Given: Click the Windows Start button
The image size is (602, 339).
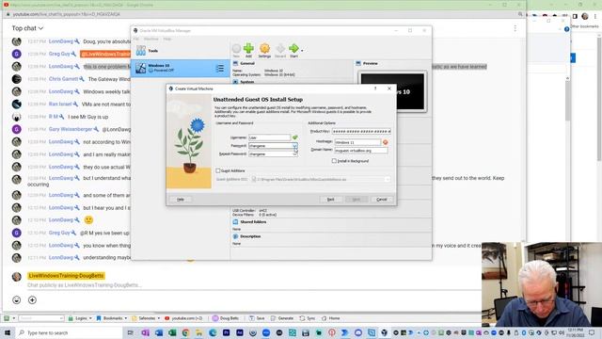Looking at the screenshot, I should coord(8,332).
